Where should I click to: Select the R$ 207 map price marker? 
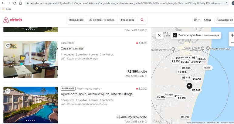coord(196,90)
